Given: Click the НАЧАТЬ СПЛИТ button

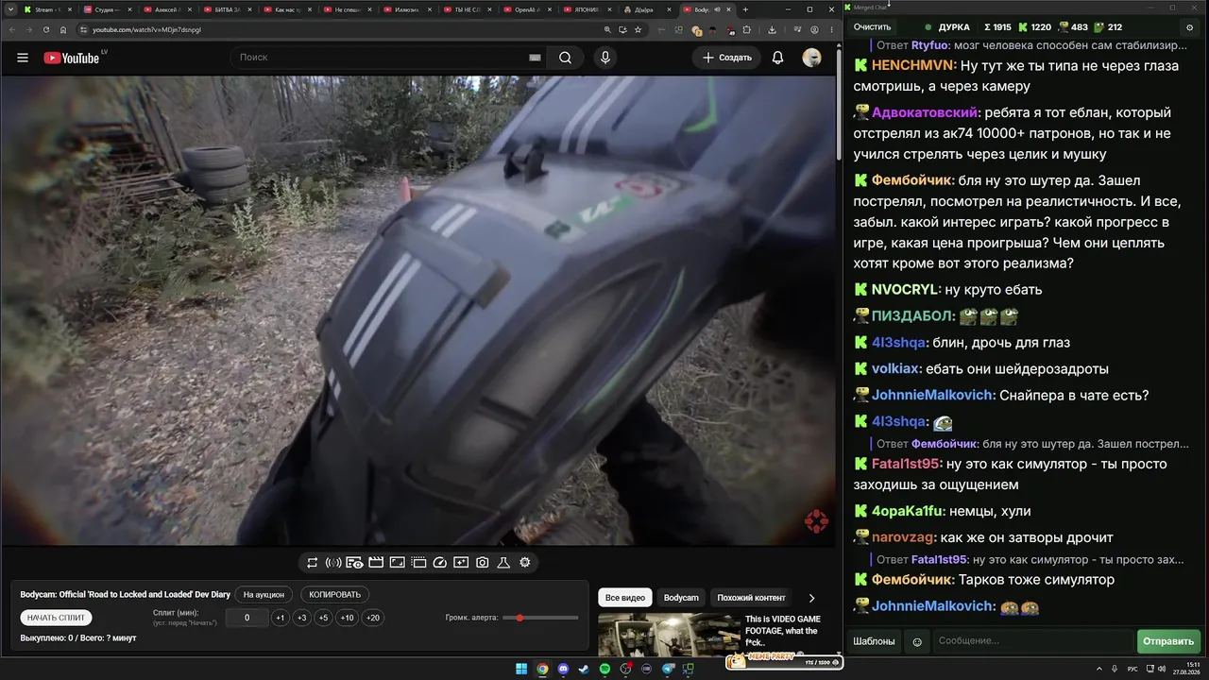Looking at the screenshot, I should (57, 618).
